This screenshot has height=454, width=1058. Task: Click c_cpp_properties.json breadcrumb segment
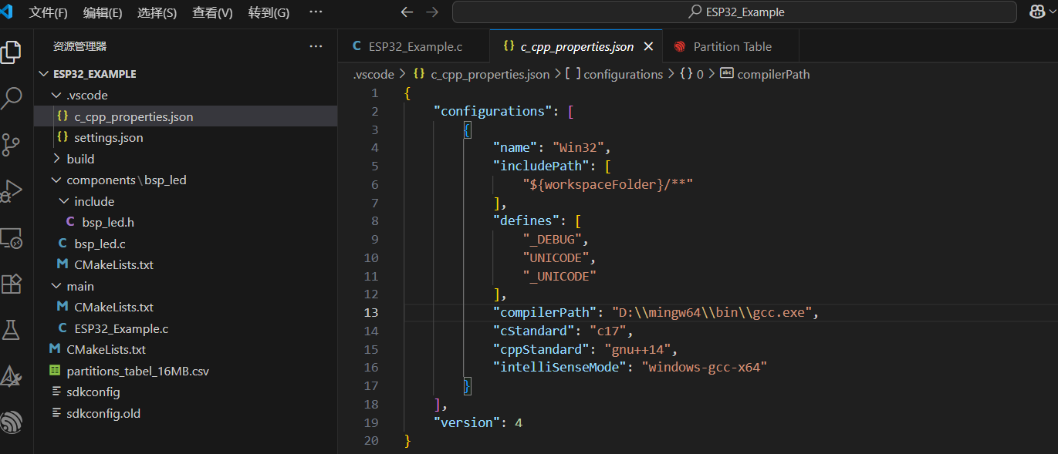point(482,74)
